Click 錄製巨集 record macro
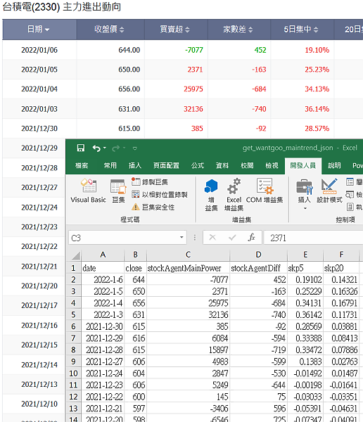The height and width of the screenshot is (422, 363). tap(150, 182)
